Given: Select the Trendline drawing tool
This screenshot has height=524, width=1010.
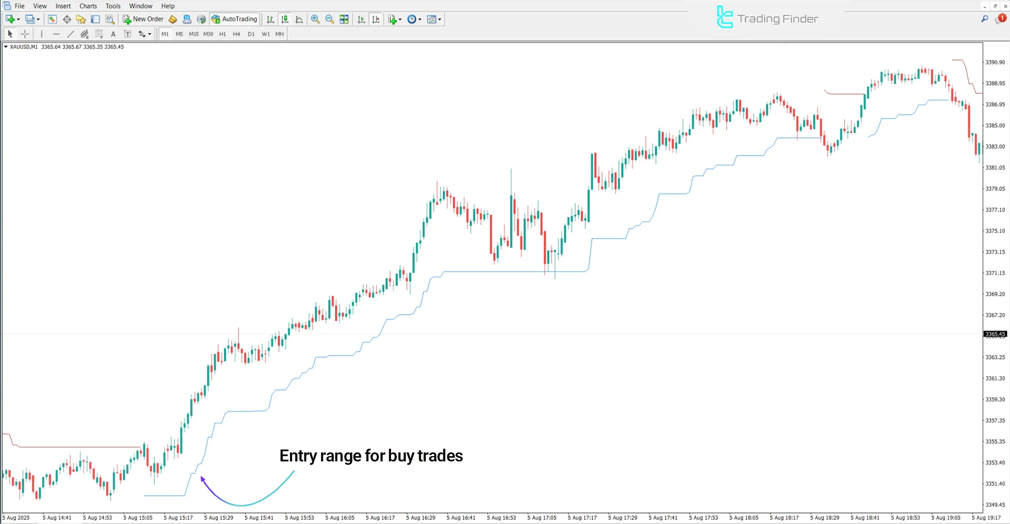Looking at the screenshot, I should click(70, 34).
